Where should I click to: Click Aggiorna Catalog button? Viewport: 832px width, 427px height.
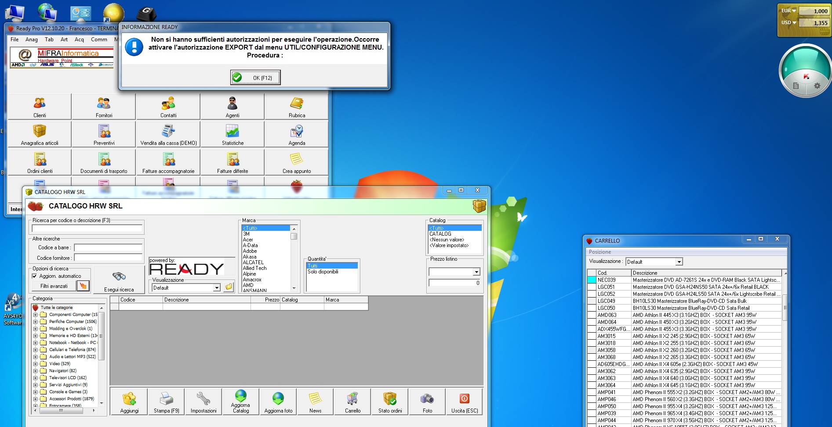click(241, 402)
